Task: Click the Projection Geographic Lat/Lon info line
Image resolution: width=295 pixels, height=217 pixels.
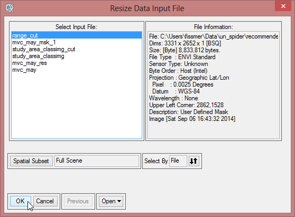Action: click(x=189, y=78)
